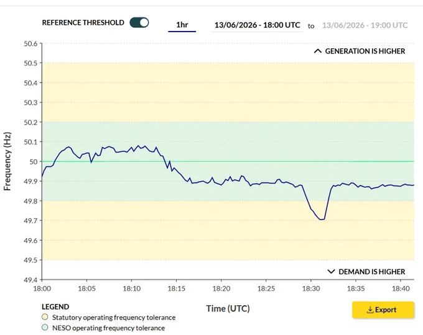Click the 'Statutory operating frequency tolerance' legend label
This screenshot has height=335, width=423.
114,318
